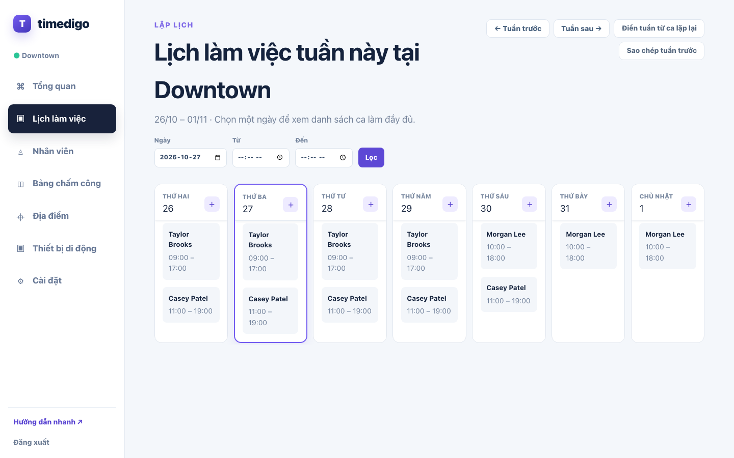Open Casey Patel shift on Thứ Sáu

click(509, 294)
